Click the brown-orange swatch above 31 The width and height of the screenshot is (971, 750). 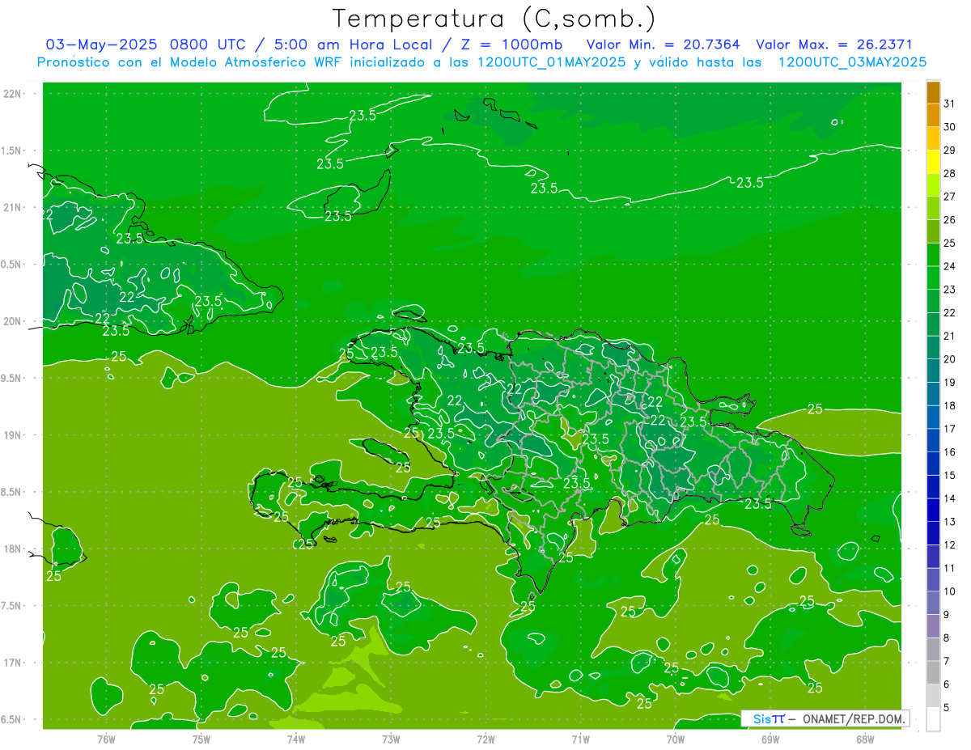[933, 92]
